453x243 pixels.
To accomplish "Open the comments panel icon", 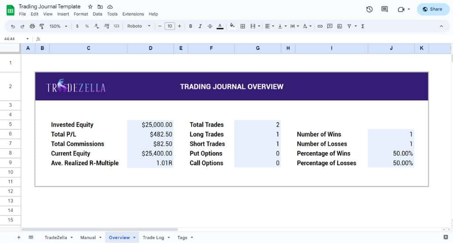I will pyautogui.click(x=384, y=9).
